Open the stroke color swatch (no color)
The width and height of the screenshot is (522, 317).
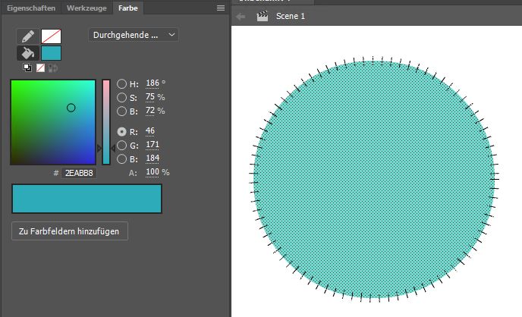click(x=51, y=36)
